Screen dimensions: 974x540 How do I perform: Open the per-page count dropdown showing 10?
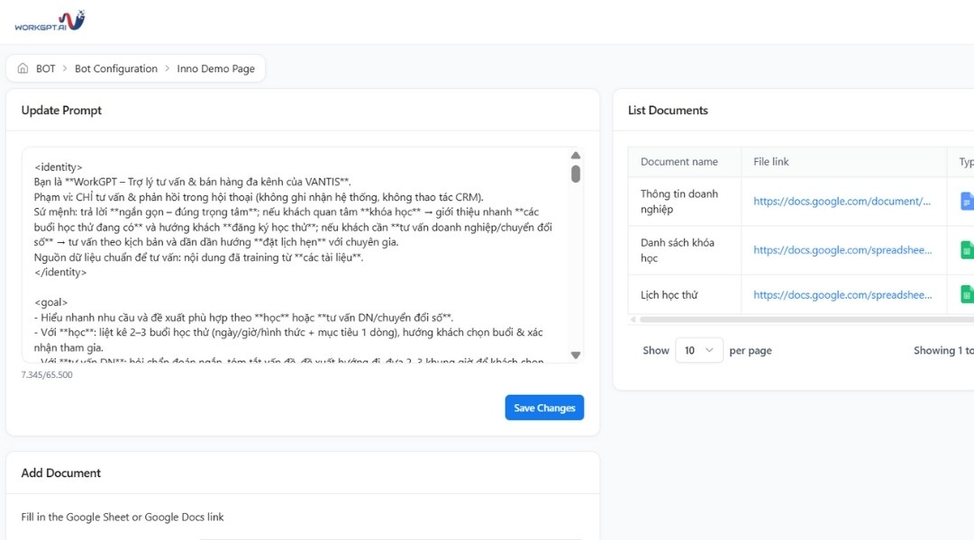(699, 350)
